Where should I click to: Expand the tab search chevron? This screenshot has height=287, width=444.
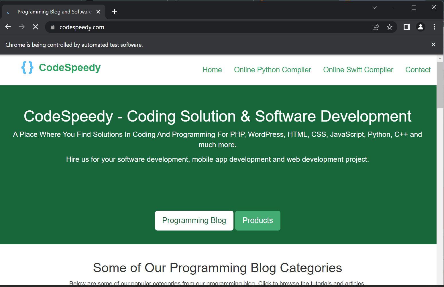[x=374, y=7]
